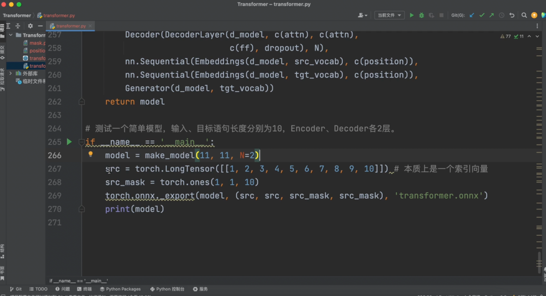Collapse the if __name__ block at line 265
This screenshot has height=296, width=546.
coord(82,142)
